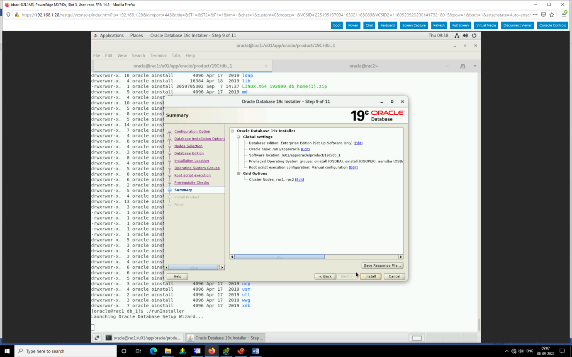Bookmark page with Firefox star icon
Image resolution: width=572 pixels, height=357 pixels.
[552, 14]
